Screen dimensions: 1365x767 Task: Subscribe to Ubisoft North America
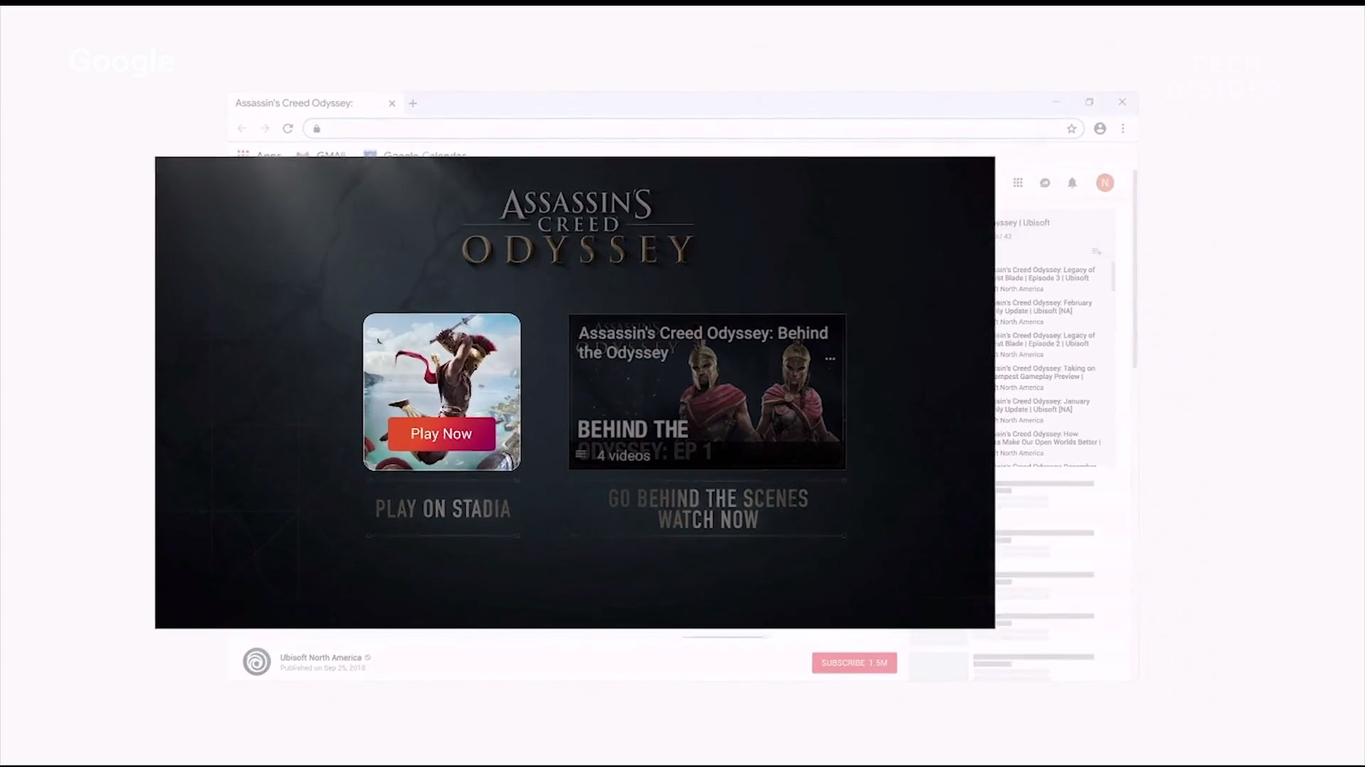point(854,663)
